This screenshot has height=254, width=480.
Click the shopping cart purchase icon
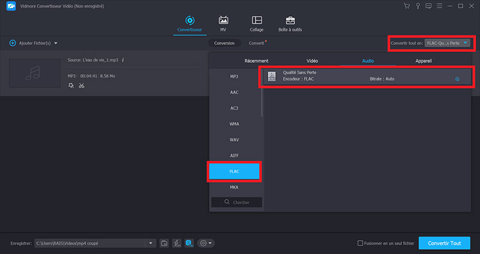tap(407, 7)
